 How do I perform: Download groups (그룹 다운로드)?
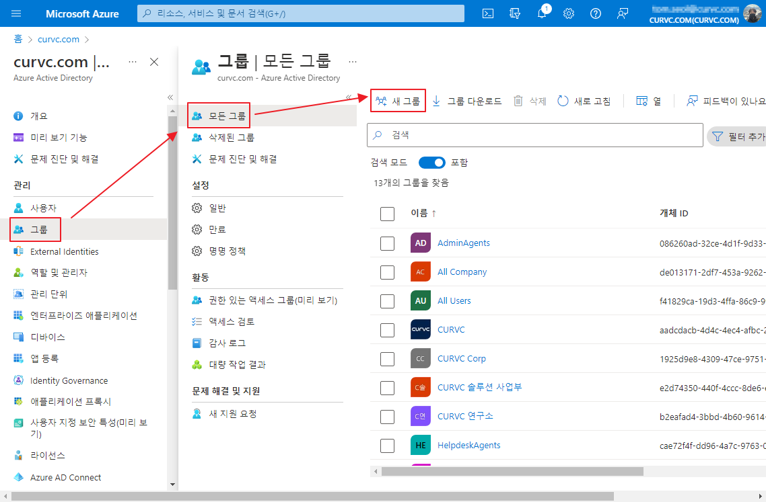tap(466, 101)
